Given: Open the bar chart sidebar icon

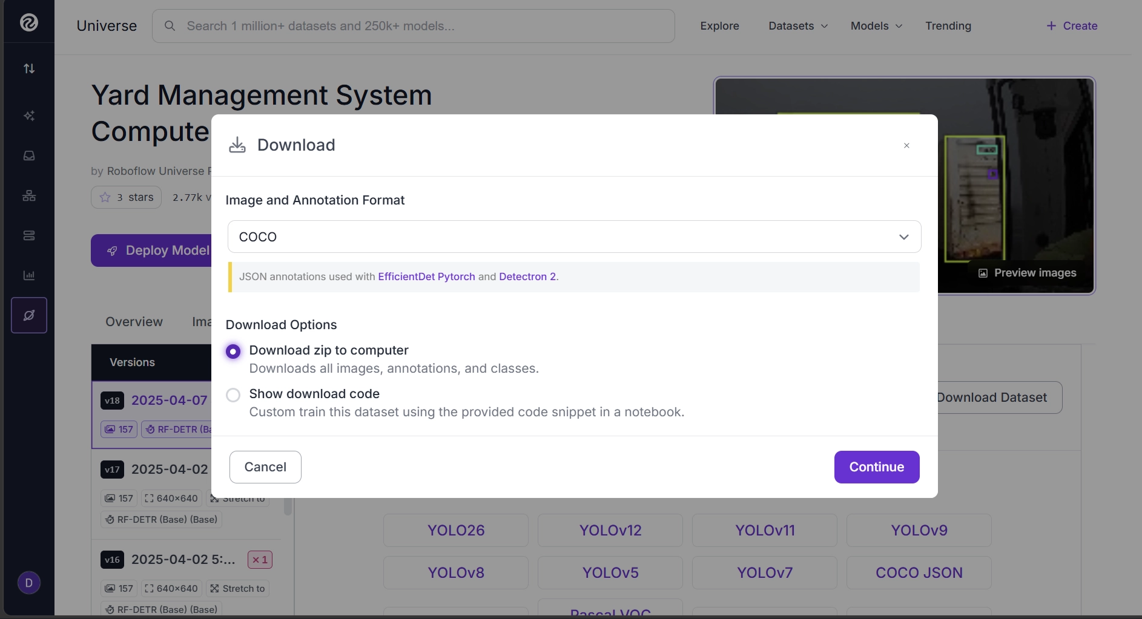Looking at the screenshot, I should (29, 275).
